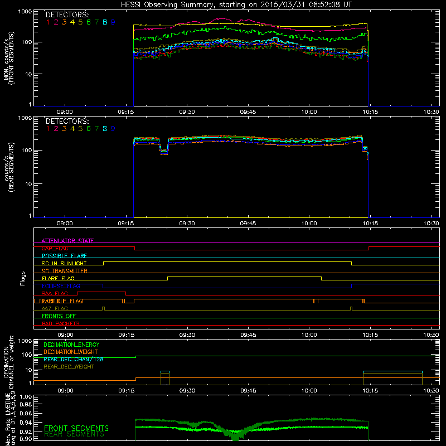The width and height of the screenshot is (446, 446).
Task: Choose detector 6 in rear segments legend
Action: [89, 129]
